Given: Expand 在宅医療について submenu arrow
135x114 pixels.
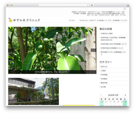Looking at the screenshot, I should click(110, 20).
